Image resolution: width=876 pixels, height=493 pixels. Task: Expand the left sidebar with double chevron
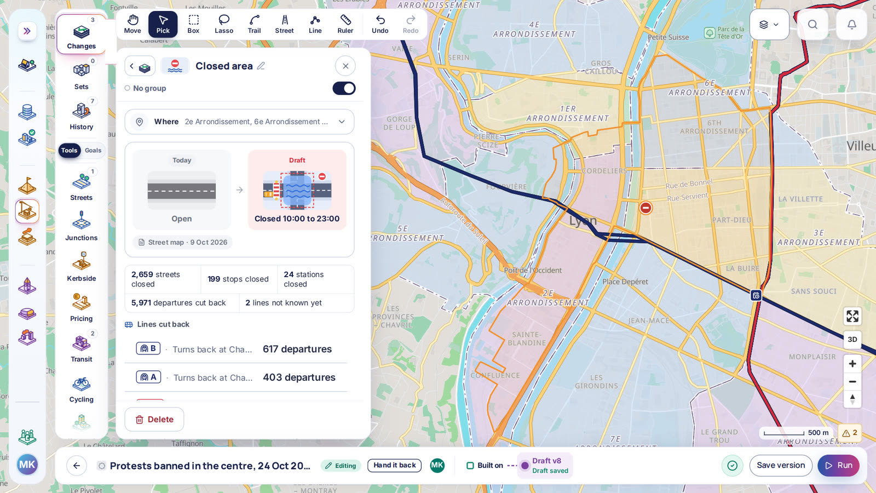point(27,31)
